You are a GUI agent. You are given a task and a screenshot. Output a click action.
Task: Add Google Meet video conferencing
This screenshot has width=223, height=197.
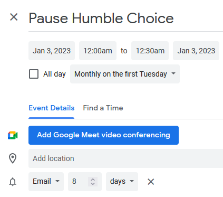103,135
